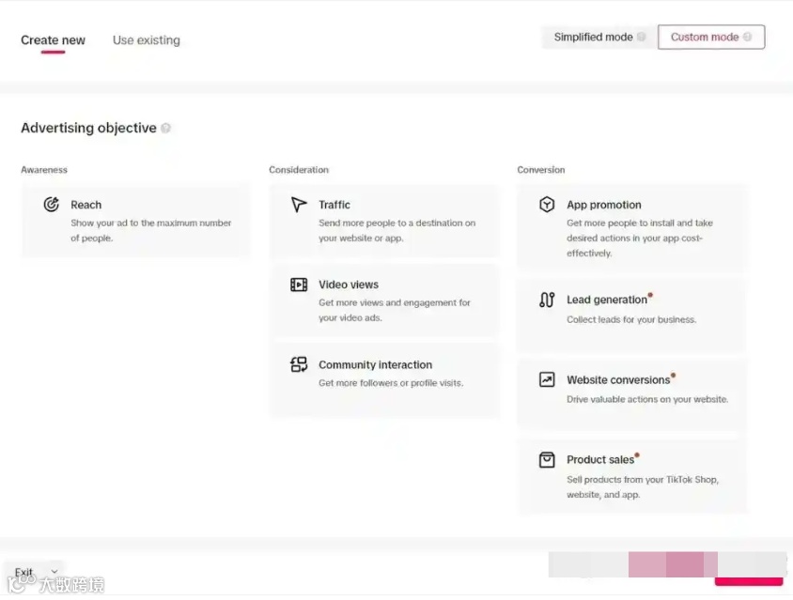This screenshot has width=793, height=600.
Task: Select the Create new tab
Action: coord(53,40)
